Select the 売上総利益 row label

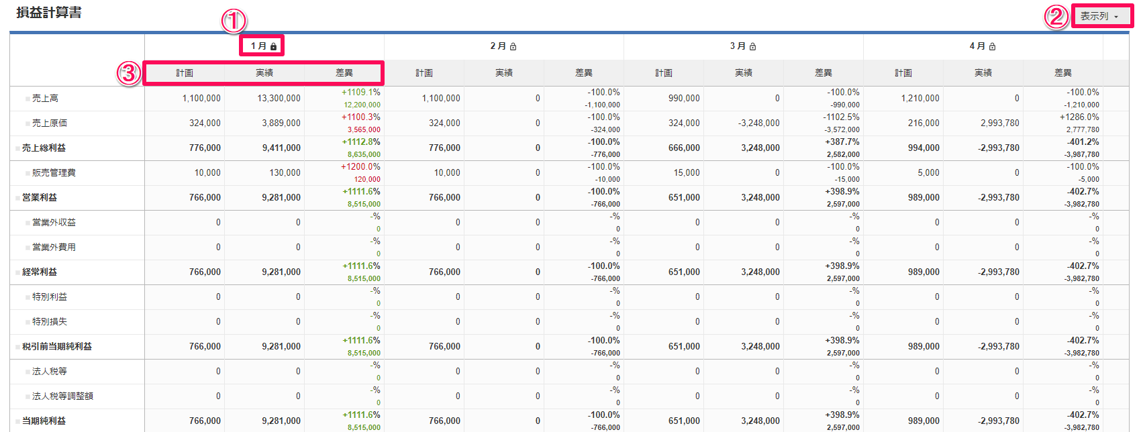tap(44, 148)
